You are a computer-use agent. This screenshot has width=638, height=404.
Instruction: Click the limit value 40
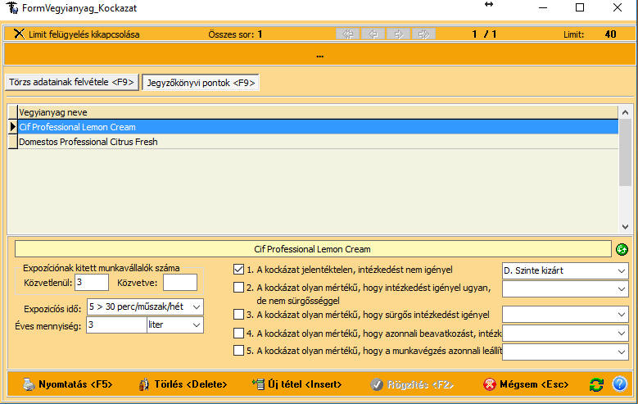[x=610, y=34]
